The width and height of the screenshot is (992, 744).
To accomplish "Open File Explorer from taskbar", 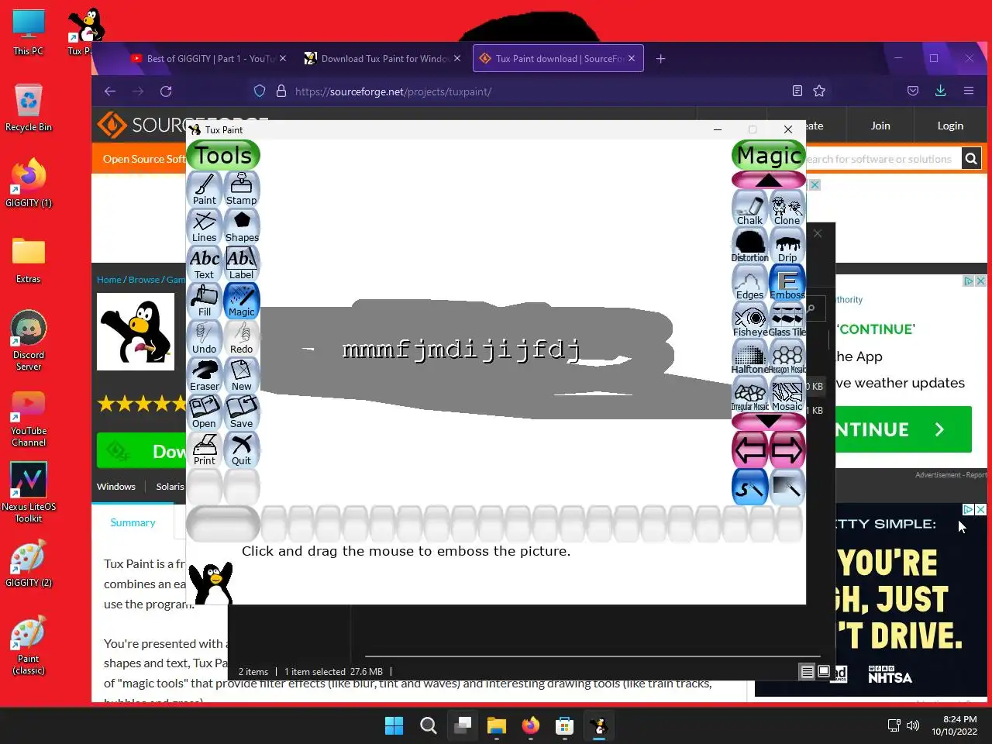I will point(496,725).
